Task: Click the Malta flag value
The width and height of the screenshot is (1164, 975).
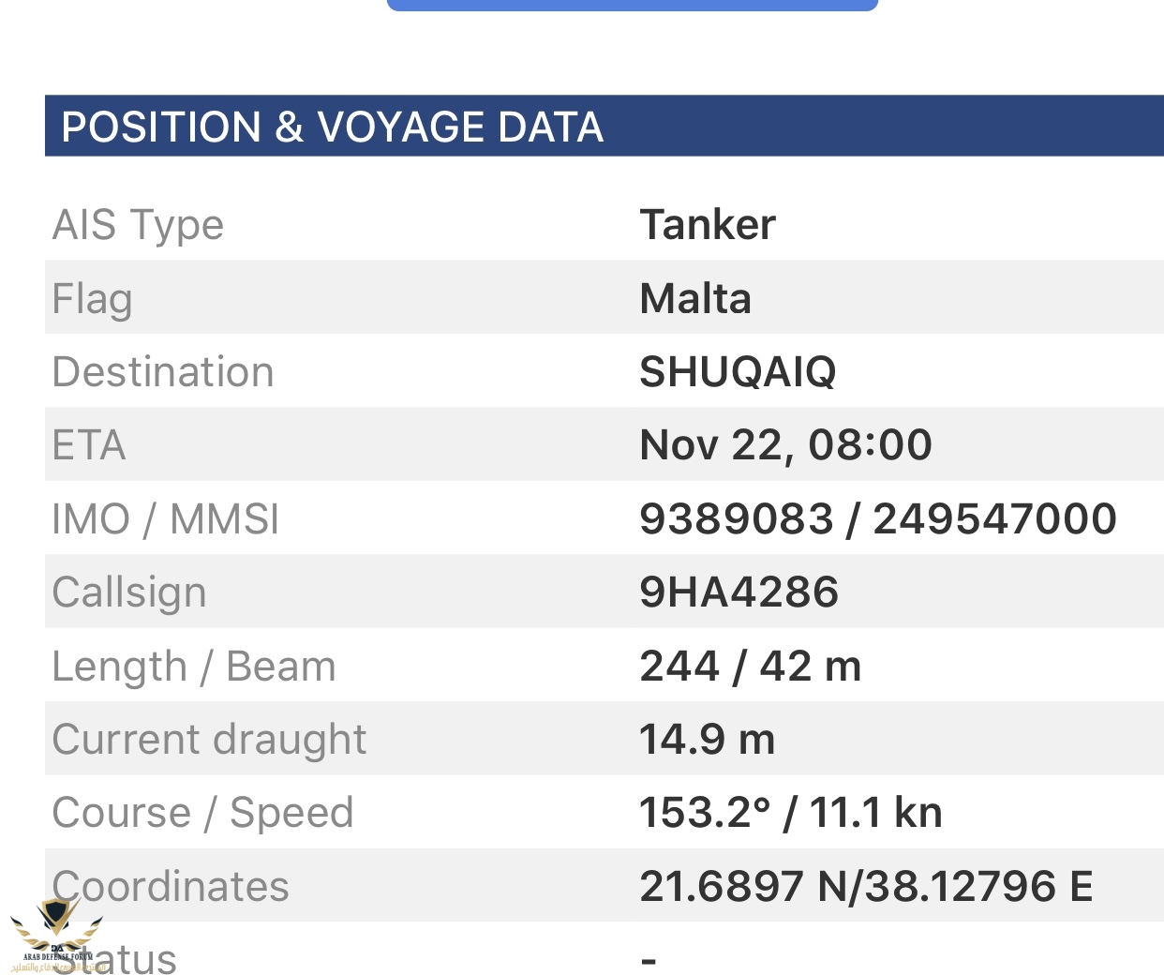Action: [695, 299]
